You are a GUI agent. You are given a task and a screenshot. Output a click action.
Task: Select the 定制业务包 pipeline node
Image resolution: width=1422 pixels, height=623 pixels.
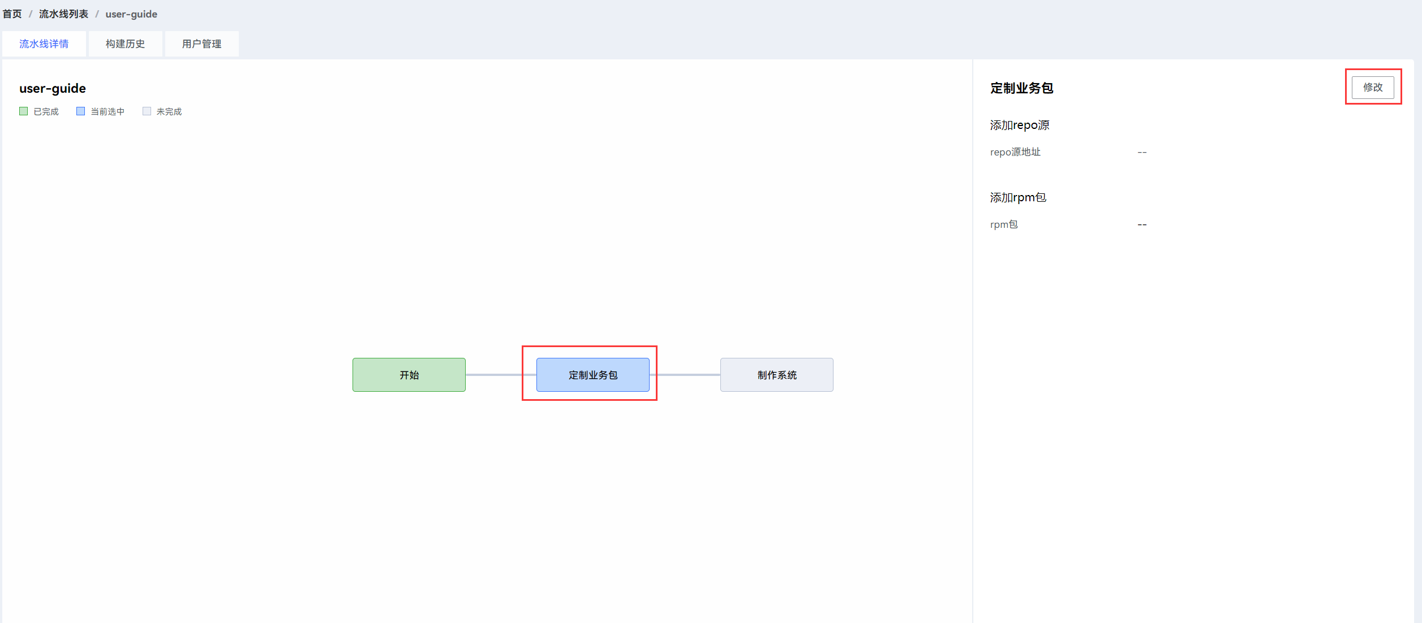coord(592,375)
